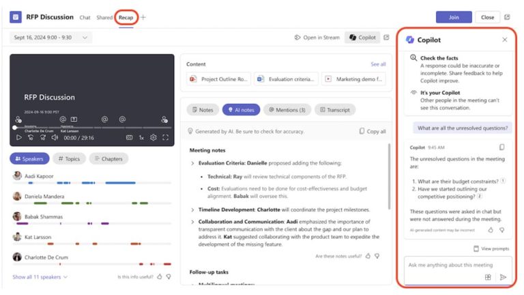Click the Follow-up tasks heading

209,272
